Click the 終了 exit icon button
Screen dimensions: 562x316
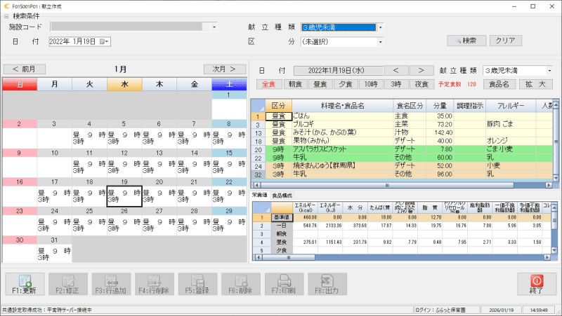536,283
